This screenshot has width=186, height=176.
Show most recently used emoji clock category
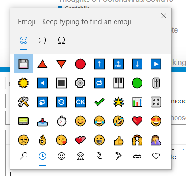pos(43,156)
